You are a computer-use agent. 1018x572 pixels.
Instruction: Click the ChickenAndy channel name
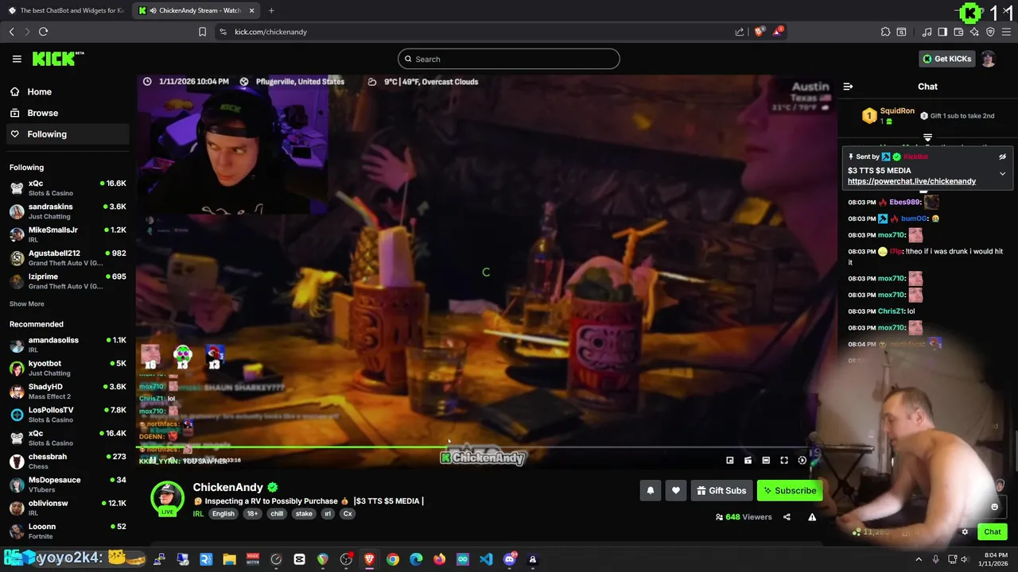[x=228, y=487]
